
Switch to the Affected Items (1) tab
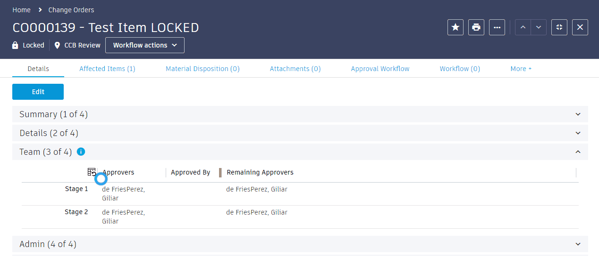point(107,69)
